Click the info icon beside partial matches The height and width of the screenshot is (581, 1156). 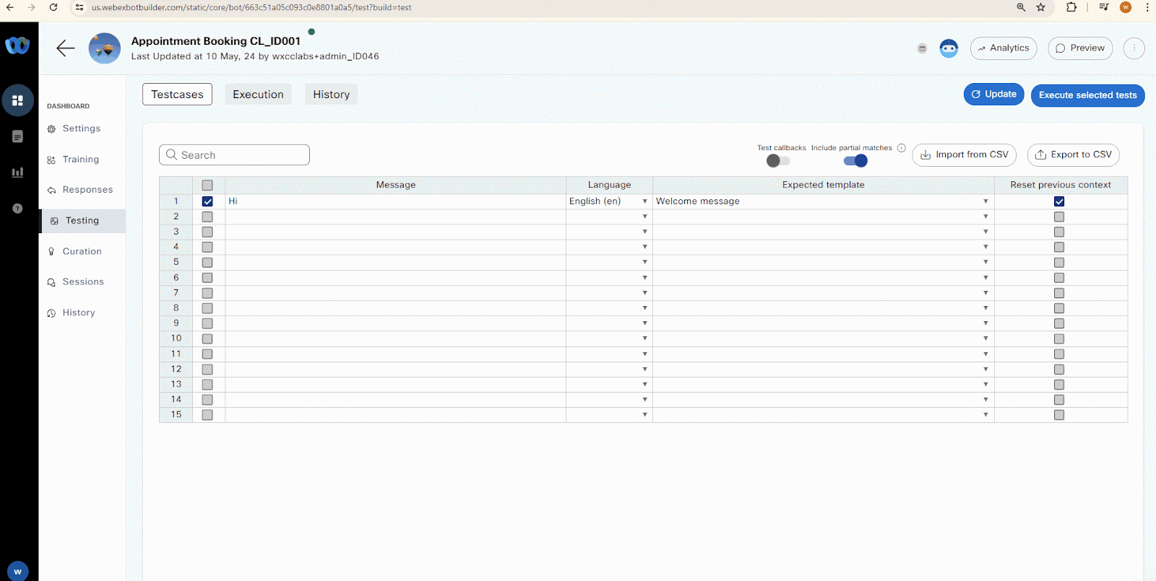coord(901,148)
